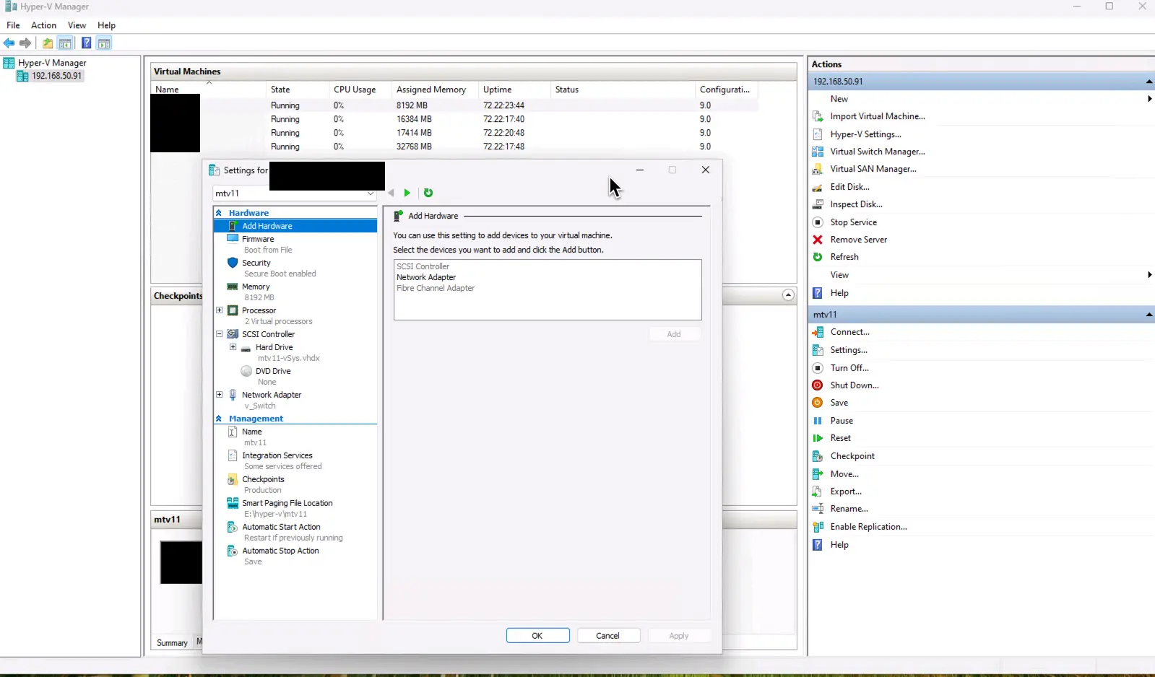Open the Automatic Stop Action settings
1155x677 pixels.
tap(280, 551)
